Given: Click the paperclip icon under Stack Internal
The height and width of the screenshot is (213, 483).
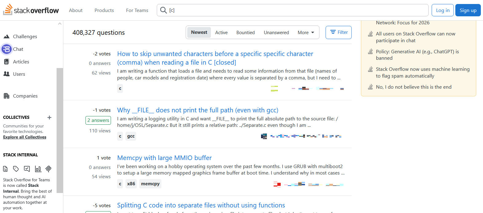Looking at the screenshot, I should click(48, 169).
